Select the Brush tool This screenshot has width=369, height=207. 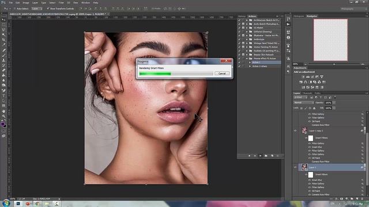click(x=3, y=55)
